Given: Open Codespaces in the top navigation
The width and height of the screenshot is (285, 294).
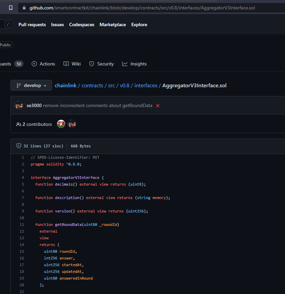Looking at the screenshot, I should point(82,24).
